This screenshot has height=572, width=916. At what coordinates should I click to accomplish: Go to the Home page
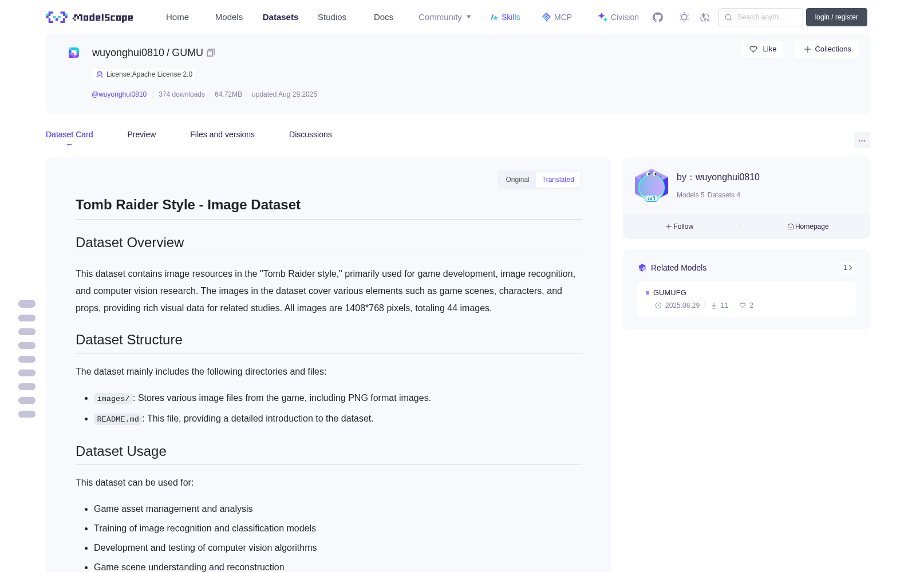click(x=177, y=17)
